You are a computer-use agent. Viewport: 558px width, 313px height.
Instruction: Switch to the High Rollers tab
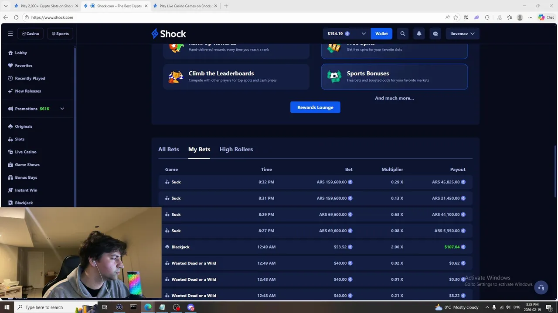236,149
